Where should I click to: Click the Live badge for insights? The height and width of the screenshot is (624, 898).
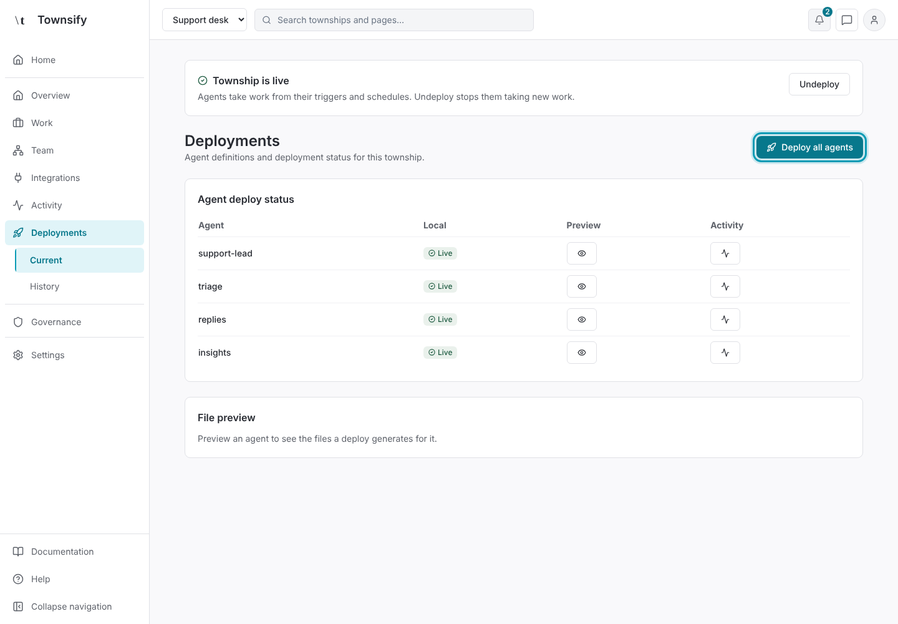pos(440,353)
